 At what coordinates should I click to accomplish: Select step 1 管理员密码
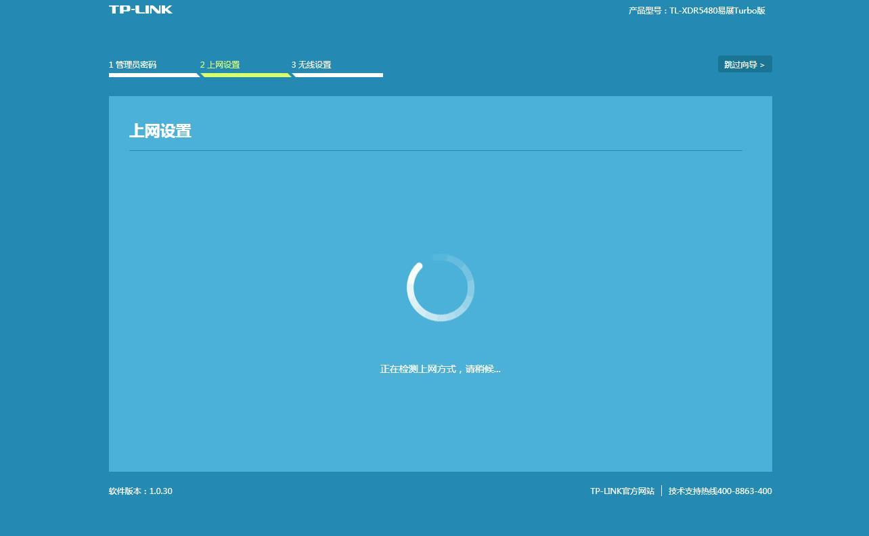pyautogui.click(x=133, y=64)
